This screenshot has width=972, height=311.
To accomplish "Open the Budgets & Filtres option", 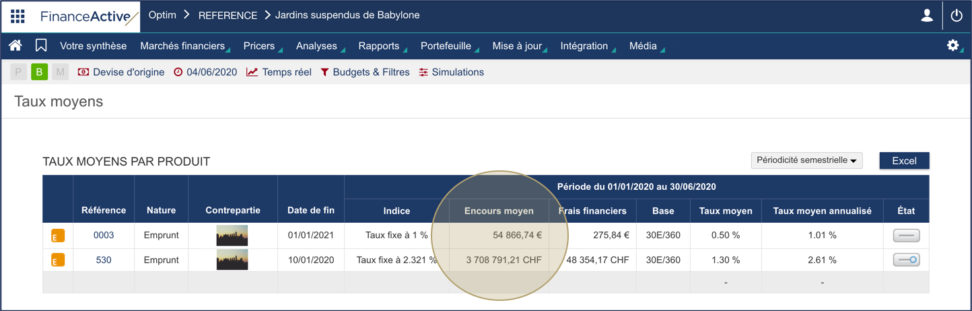I will point(365,72).
